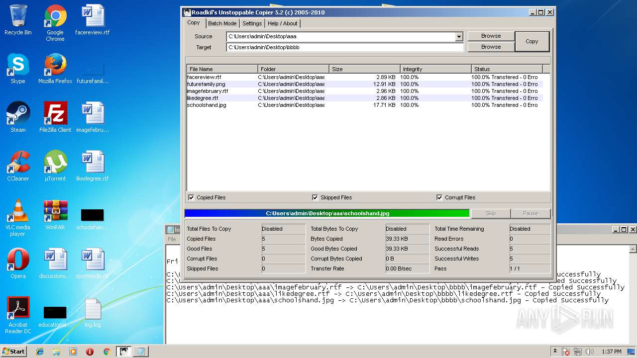Click the clock in the taskbar
637x358 pixels.
612,352
